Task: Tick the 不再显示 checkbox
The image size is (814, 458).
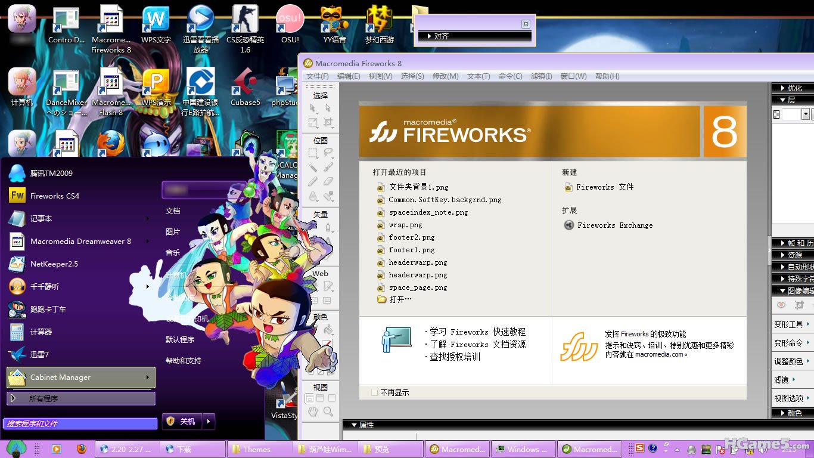Action: click(x=375, y=392)
